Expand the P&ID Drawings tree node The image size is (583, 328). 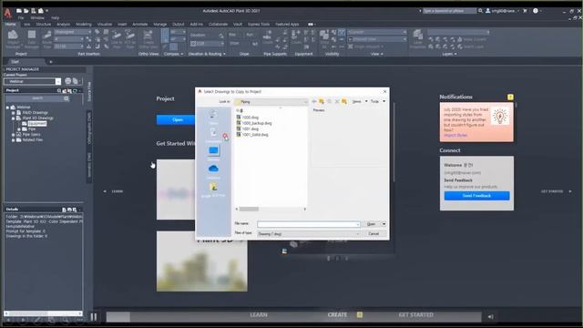pos(14,113)
